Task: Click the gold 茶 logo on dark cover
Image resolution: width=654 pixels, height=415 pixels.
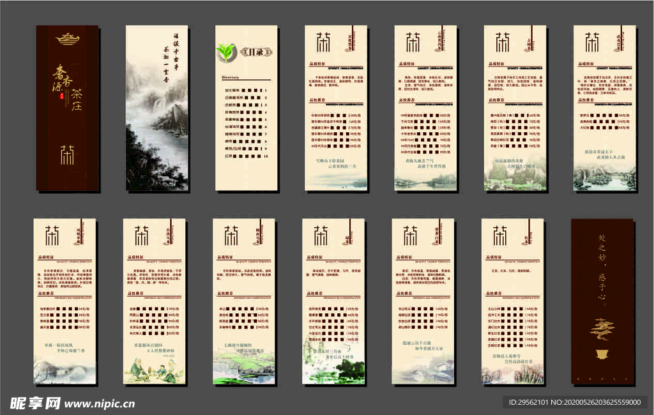Action: point(67,155)
